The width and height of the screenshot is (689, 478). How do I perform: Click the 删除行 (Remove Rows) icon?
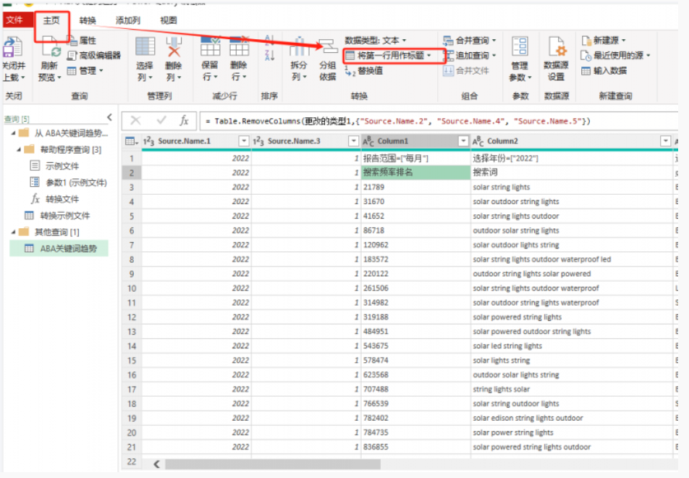(239, 46)
